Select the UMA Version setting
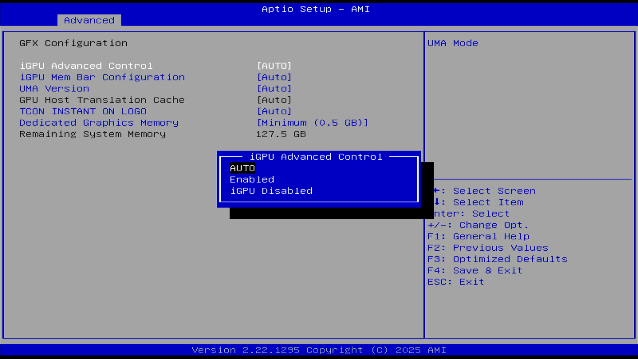The image size is (638, 359). point(54,88)
